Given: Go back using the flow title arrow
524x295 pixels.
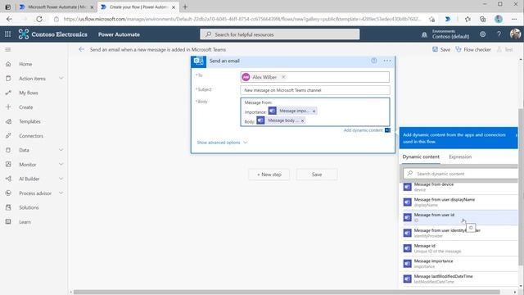Looking at the screenshot, I should [81, 49].
